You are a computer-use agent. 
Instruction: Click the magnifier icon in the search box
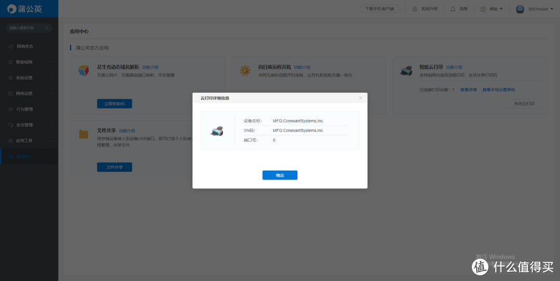tap(47, 28)
